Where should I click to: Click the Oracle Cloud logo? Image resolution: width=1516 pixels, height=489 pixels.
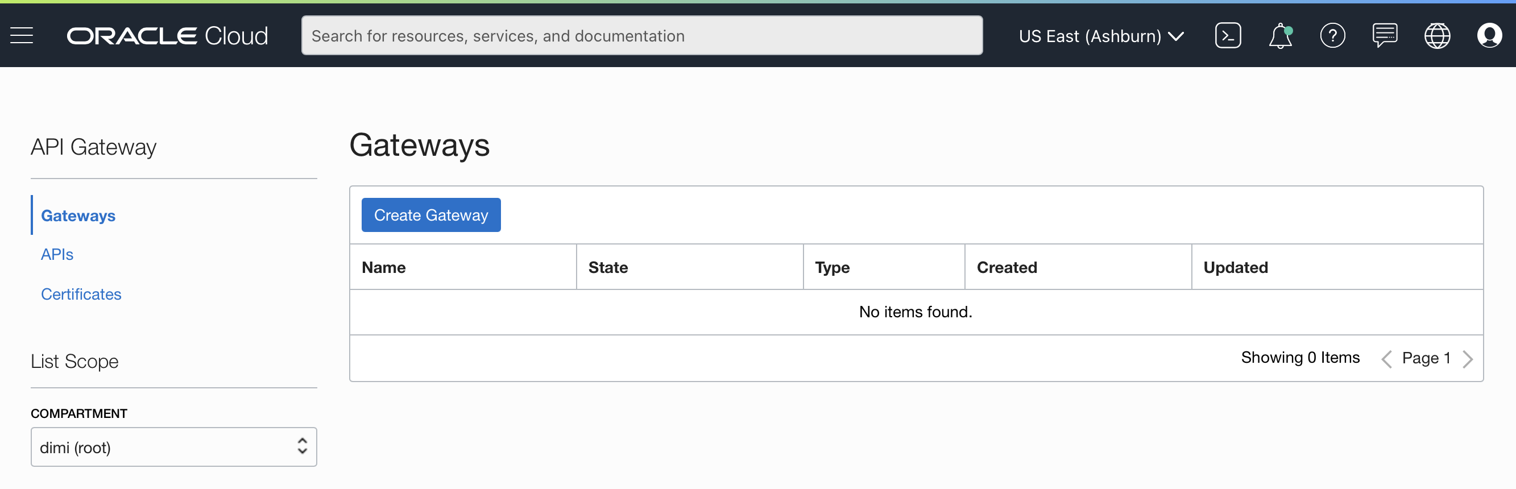[x=167, y=36]
